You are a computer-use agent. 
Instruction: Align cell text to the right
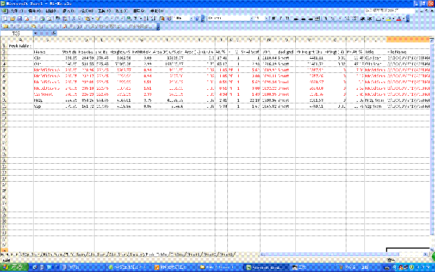(x=310, y=18)
